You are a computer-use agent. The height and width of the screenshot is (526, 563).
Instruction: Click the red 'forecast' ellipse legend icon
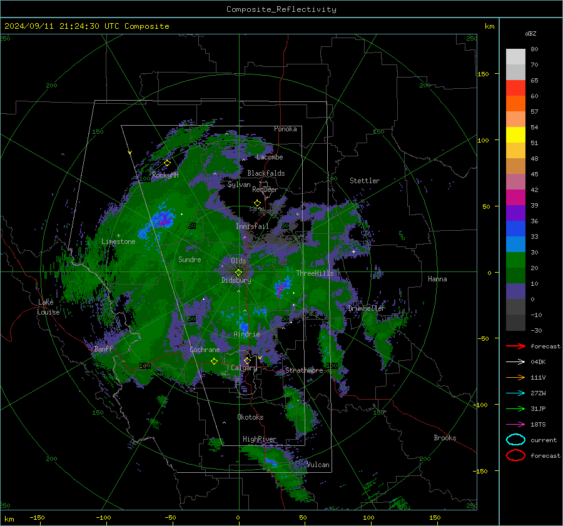click(515, 455)
